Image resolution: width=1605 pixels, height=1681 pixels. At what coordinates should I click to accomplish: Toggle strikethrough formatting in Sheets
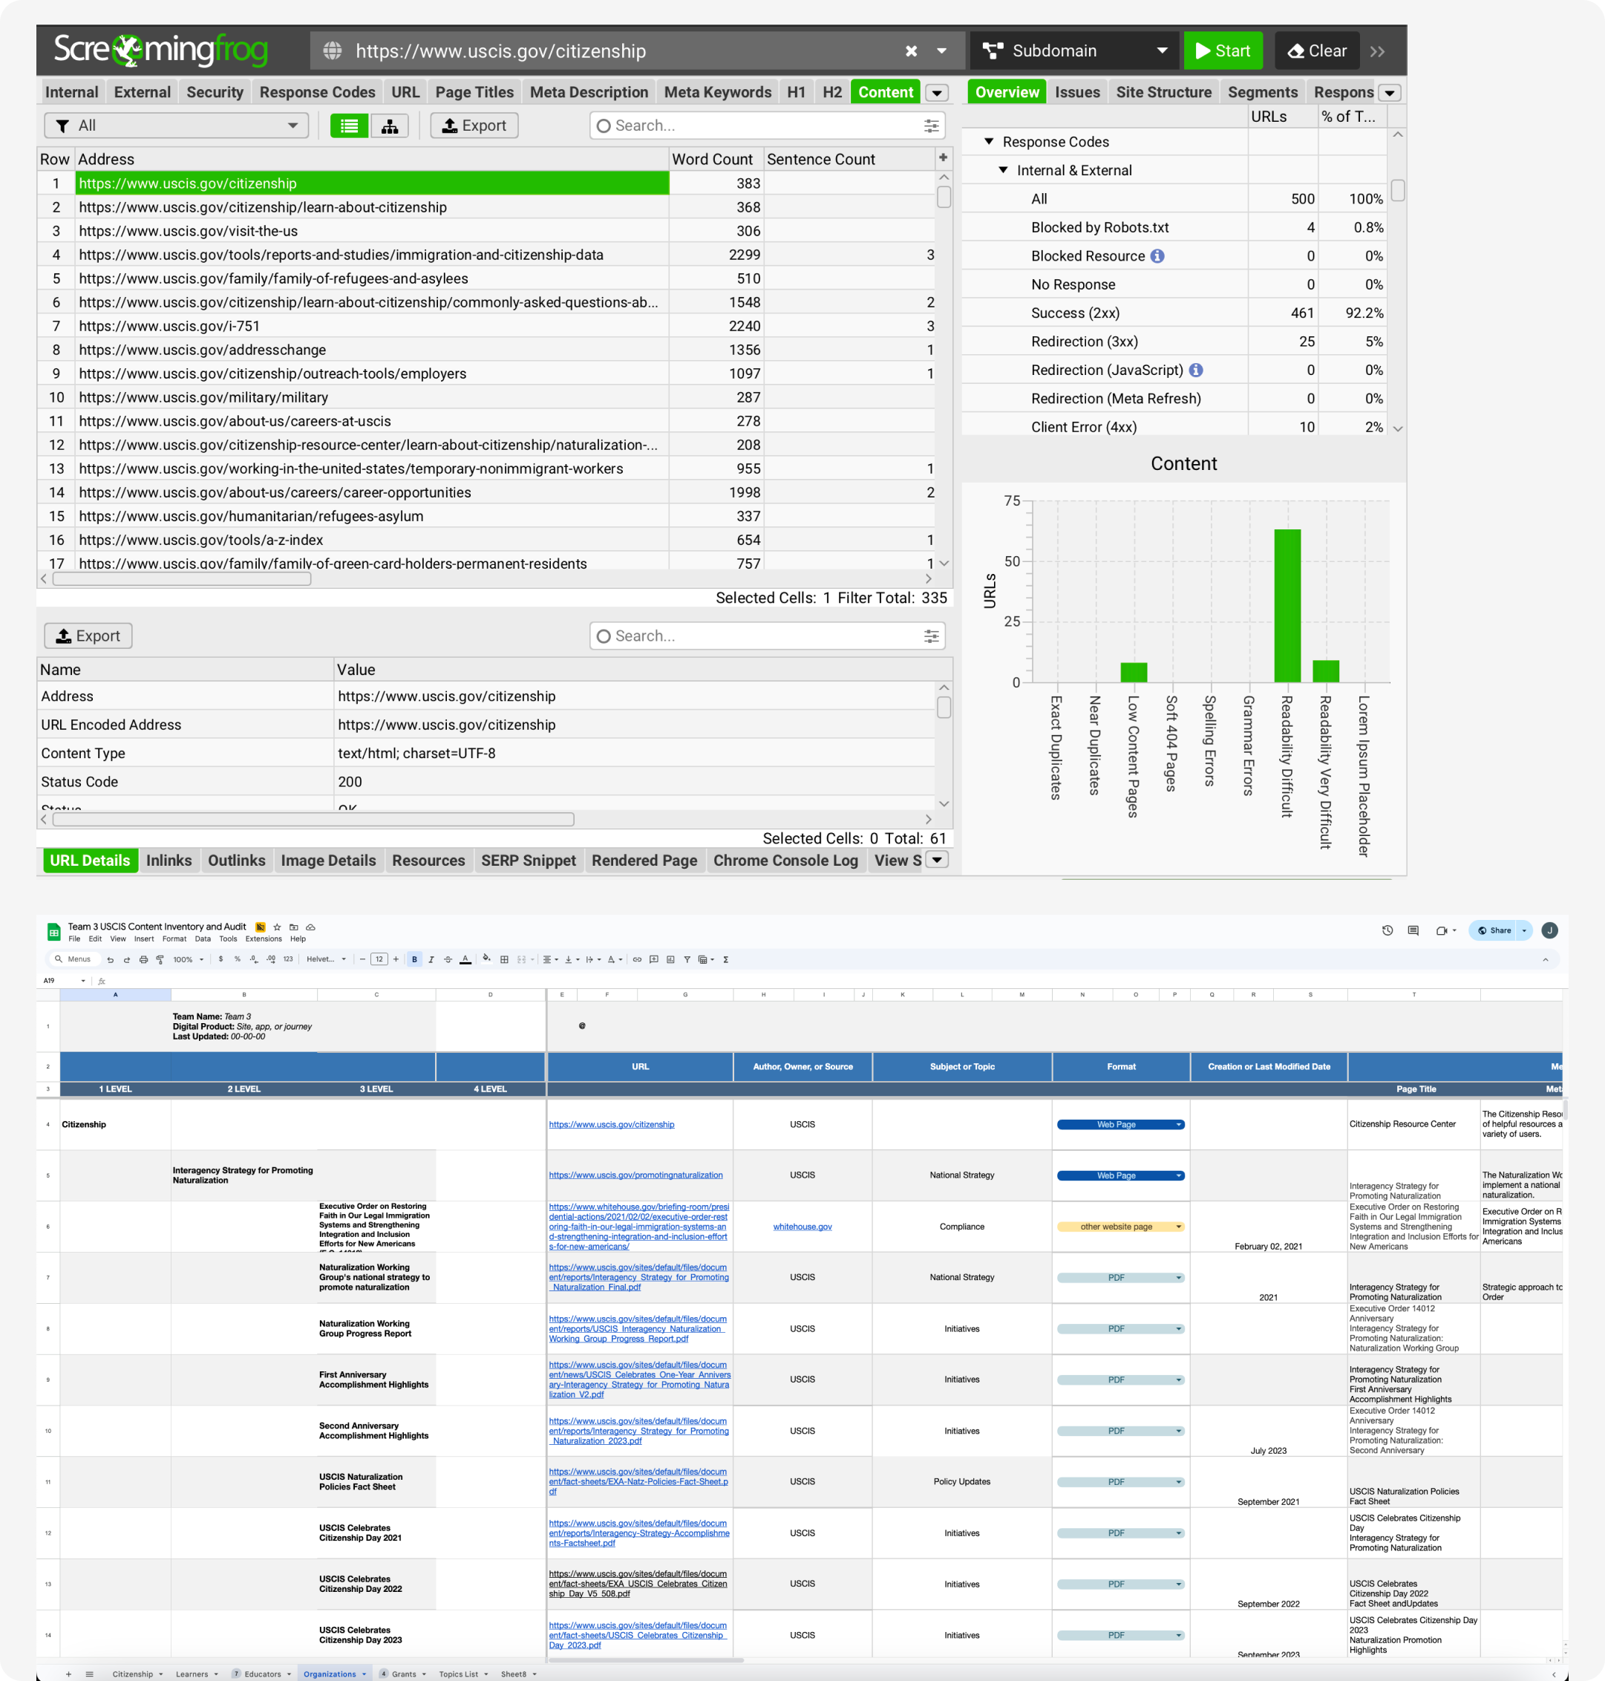[x=448, y=960]
